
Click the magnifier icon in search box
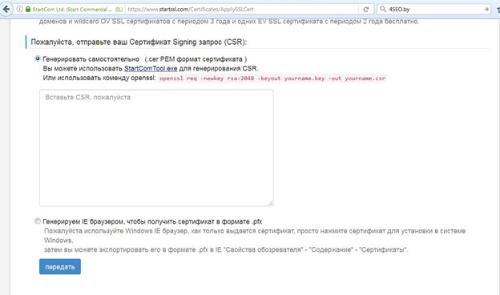[383, 10]
